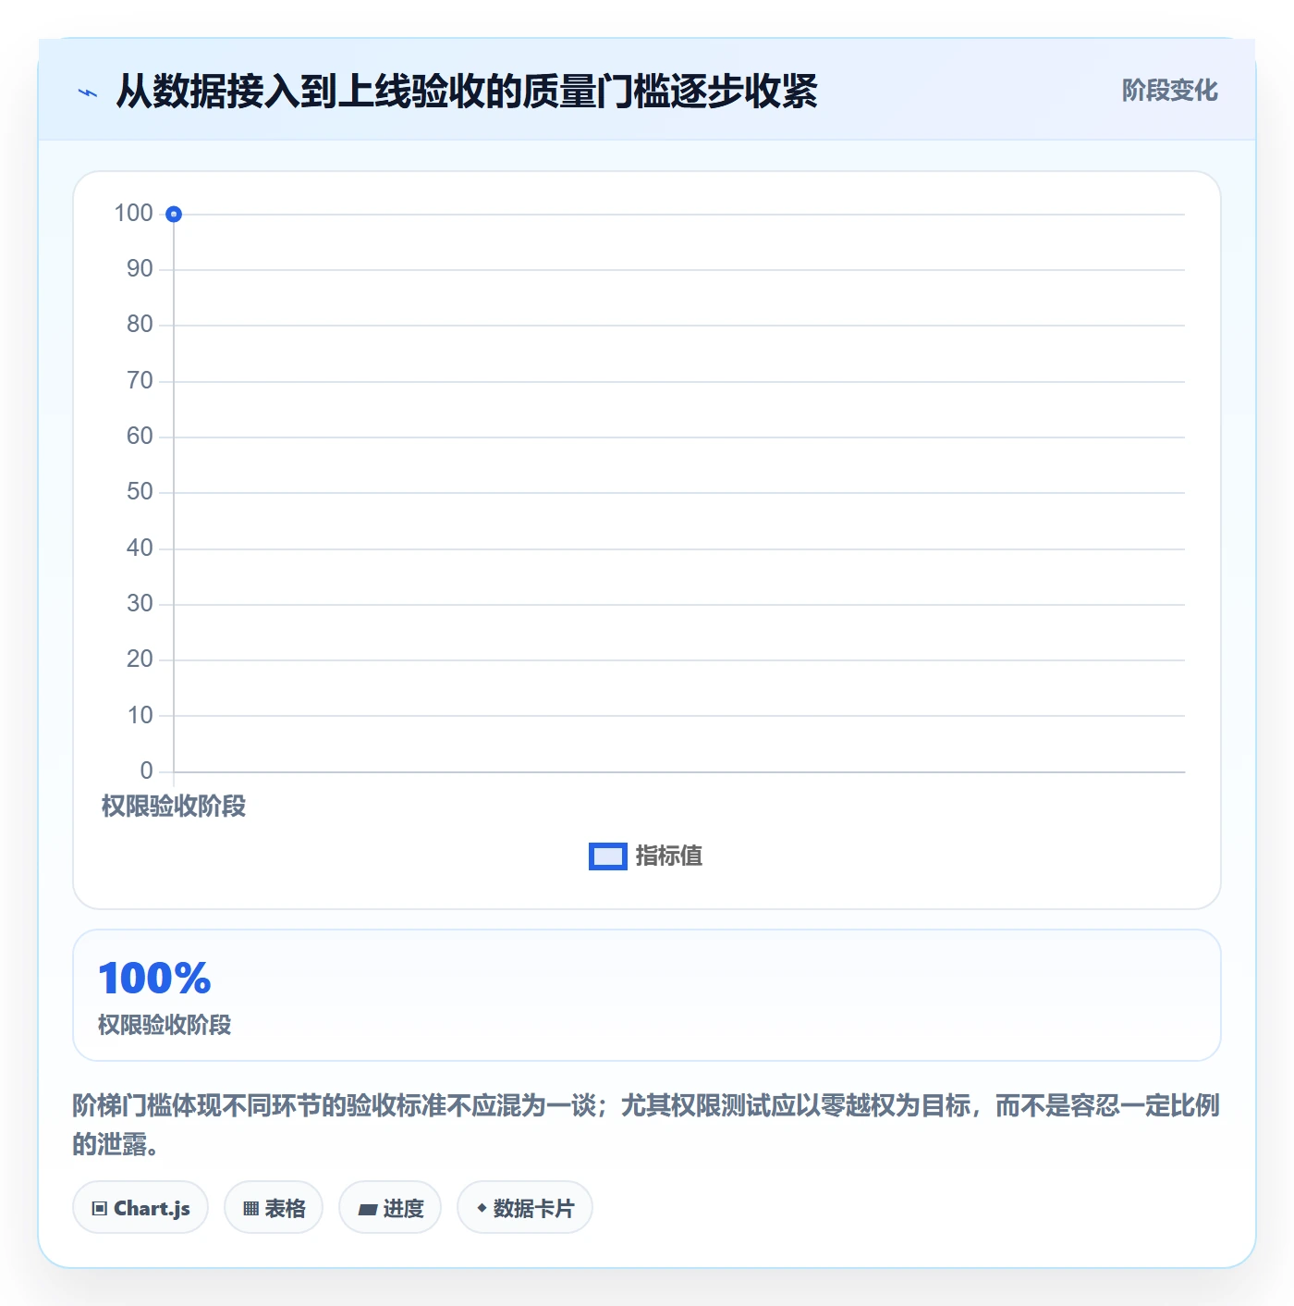Toggle the 指标值 legend item
This screenshot has width=1294, height=1306.
pos(645,856)
